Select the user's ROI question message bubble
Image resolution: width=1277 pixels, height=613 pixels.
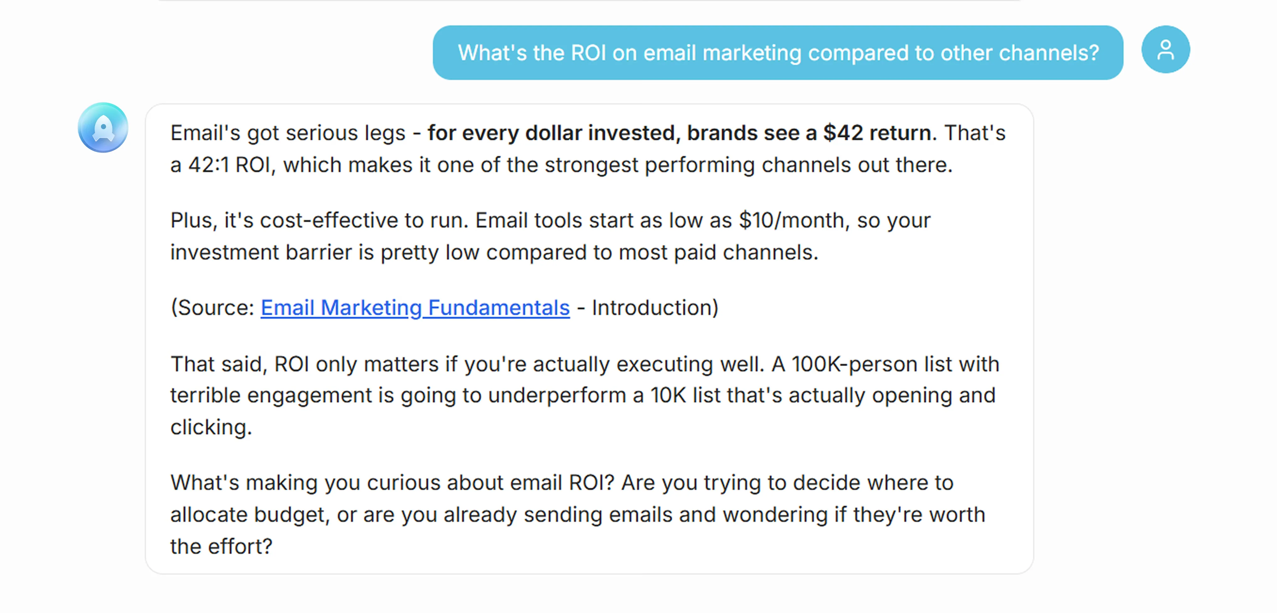click(x=777, y=53)
